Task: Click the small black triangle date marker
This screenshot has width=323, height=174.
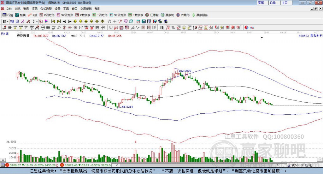Action: click(x=262, y=38)
